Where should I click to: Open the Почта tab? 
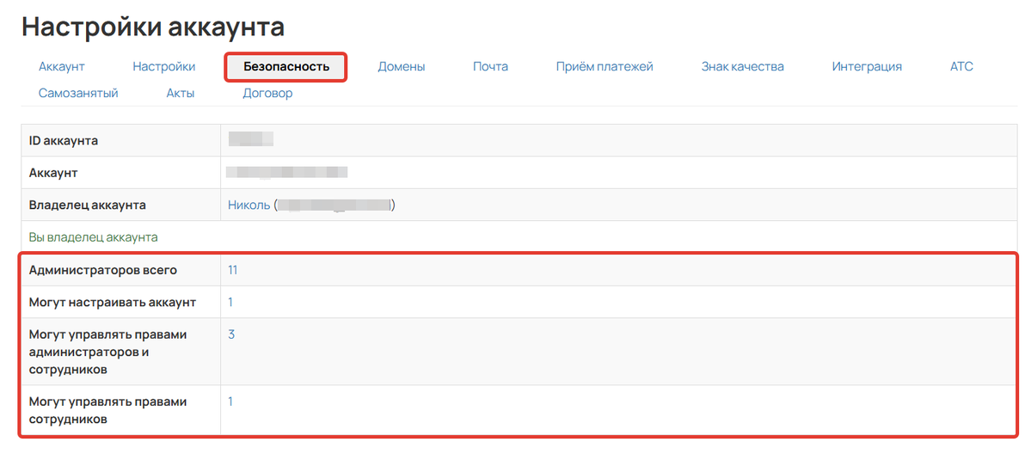point(490,66)
